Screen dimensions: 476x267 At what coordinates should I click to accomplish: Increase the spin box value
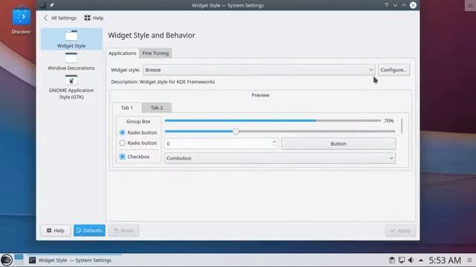274,142
